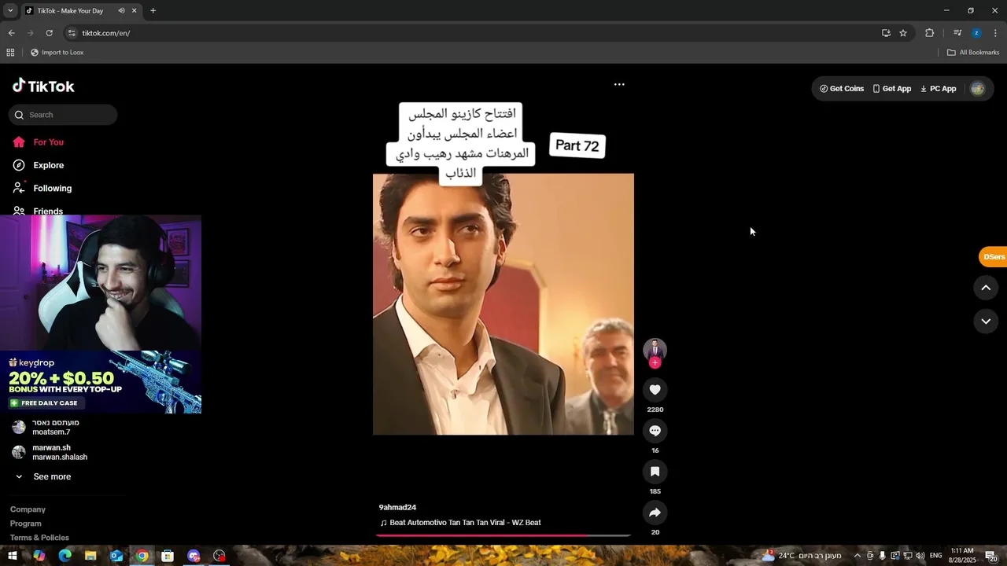The width and height of the screenshot is (1007, 566).
Task: Click the PC App download button
Action: coord(939,89)
